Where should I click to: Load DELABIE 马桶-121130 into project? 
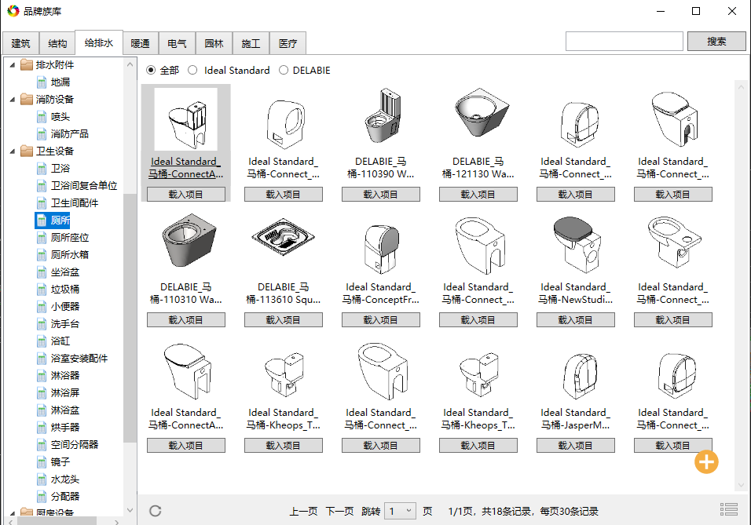click(x=478, y=195)
